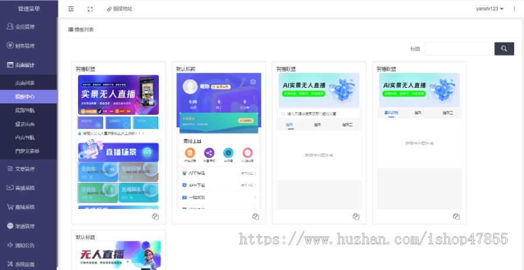Expand 渠道管理 menu section
Viewport: 524px width, 270px height.
[29, 226]
